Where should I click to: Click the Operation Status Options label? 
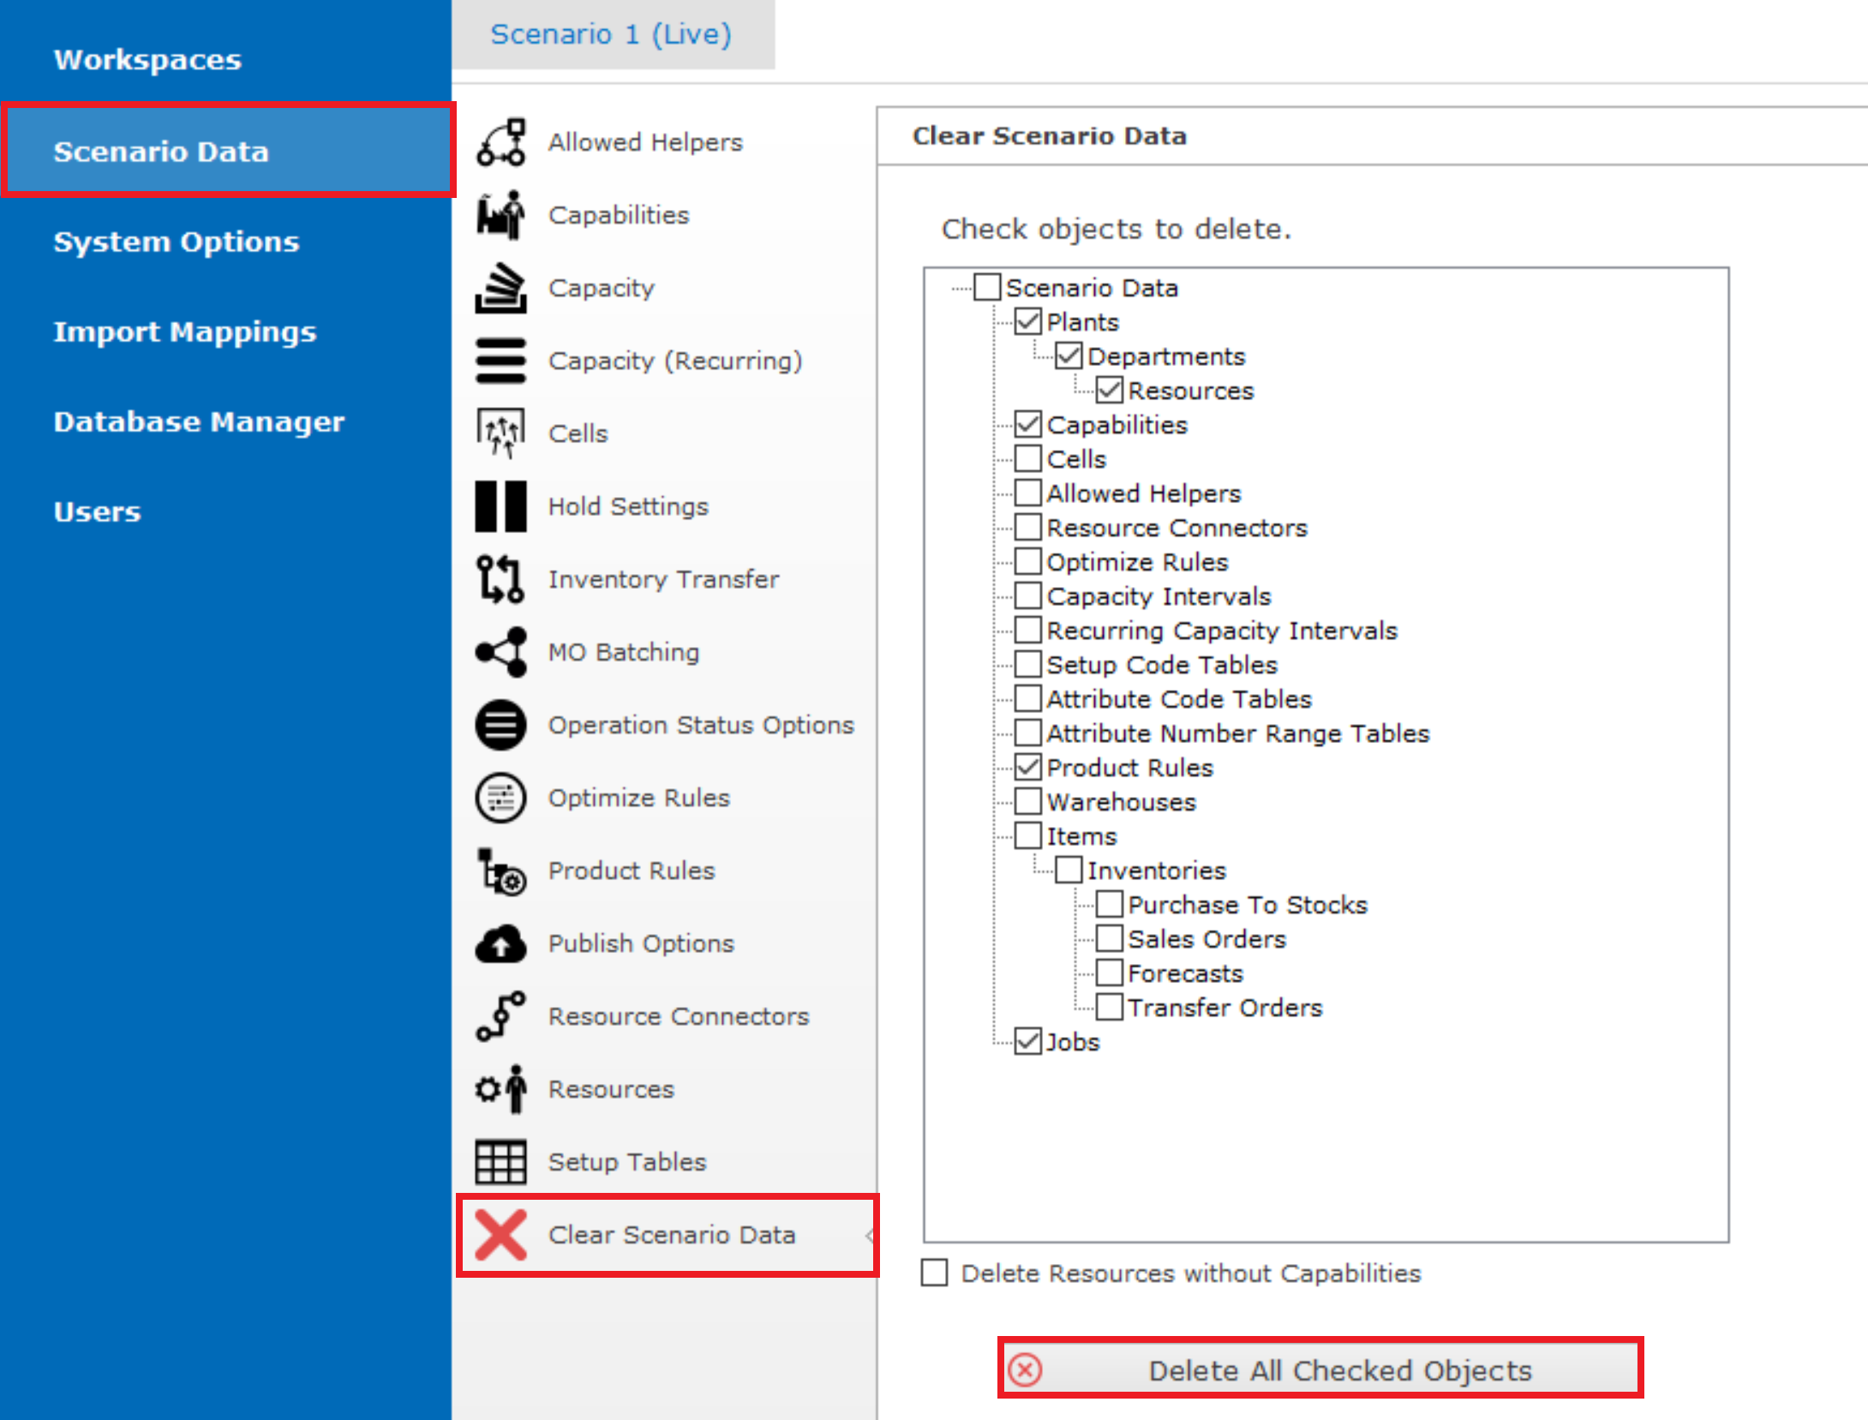coord(701,725)
